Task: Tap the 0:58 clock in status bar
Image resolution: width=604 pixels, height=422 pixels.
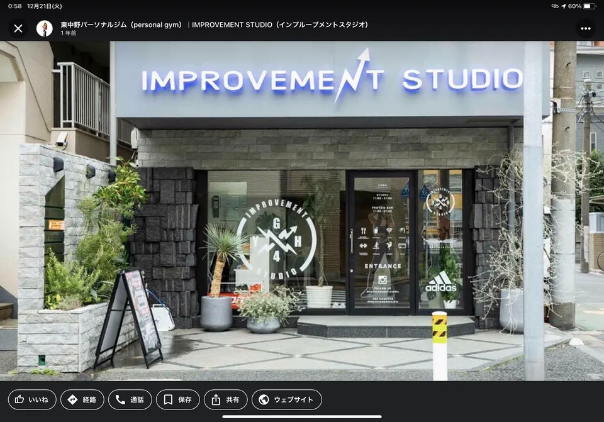Action: (x=14, y=6)
